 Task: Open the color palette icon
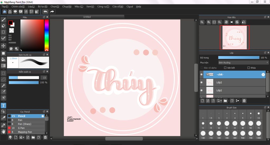click(x=11, y=49)
